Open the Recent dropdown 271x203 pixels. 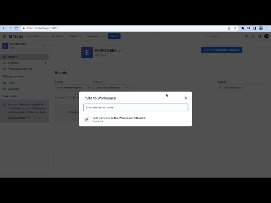pyautogui.click(x=58, y=36)
